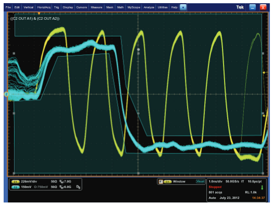This screenshot has height=205, width=272.
Task: Open the Measure menu
Action: point(96,7)
